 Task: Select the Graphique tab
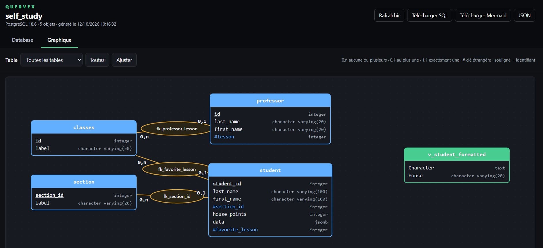click(59, 40)
